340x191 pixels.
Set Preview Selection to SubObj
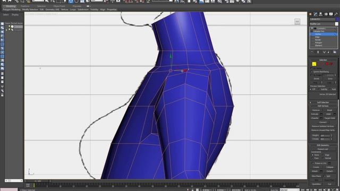(x=319, y=90)
